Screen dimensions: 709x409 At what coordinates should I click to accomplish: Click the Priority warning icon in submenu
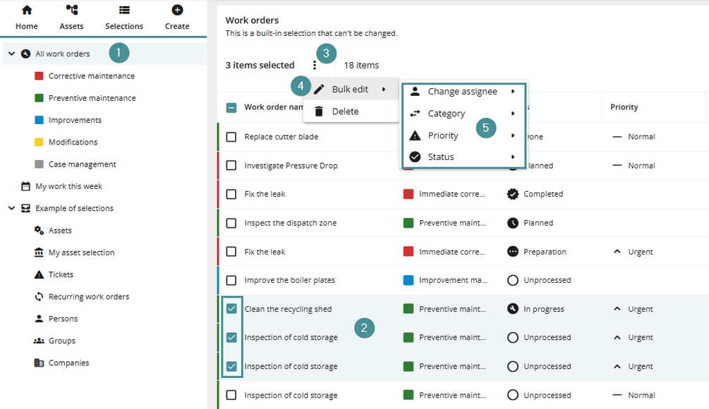415,135
